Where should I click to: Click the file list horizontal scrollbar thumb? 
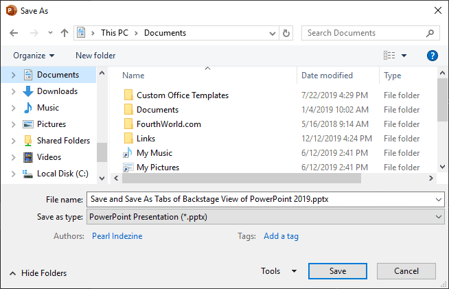click(x=242, y=178)
